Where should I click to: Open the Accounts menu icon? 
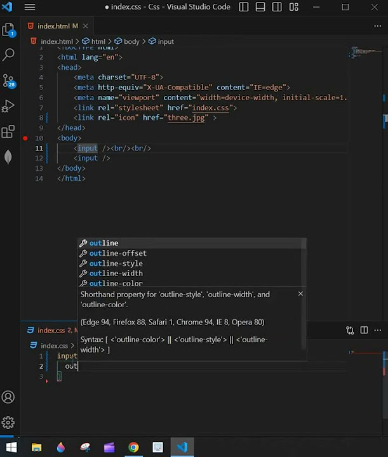click(8, 397)
